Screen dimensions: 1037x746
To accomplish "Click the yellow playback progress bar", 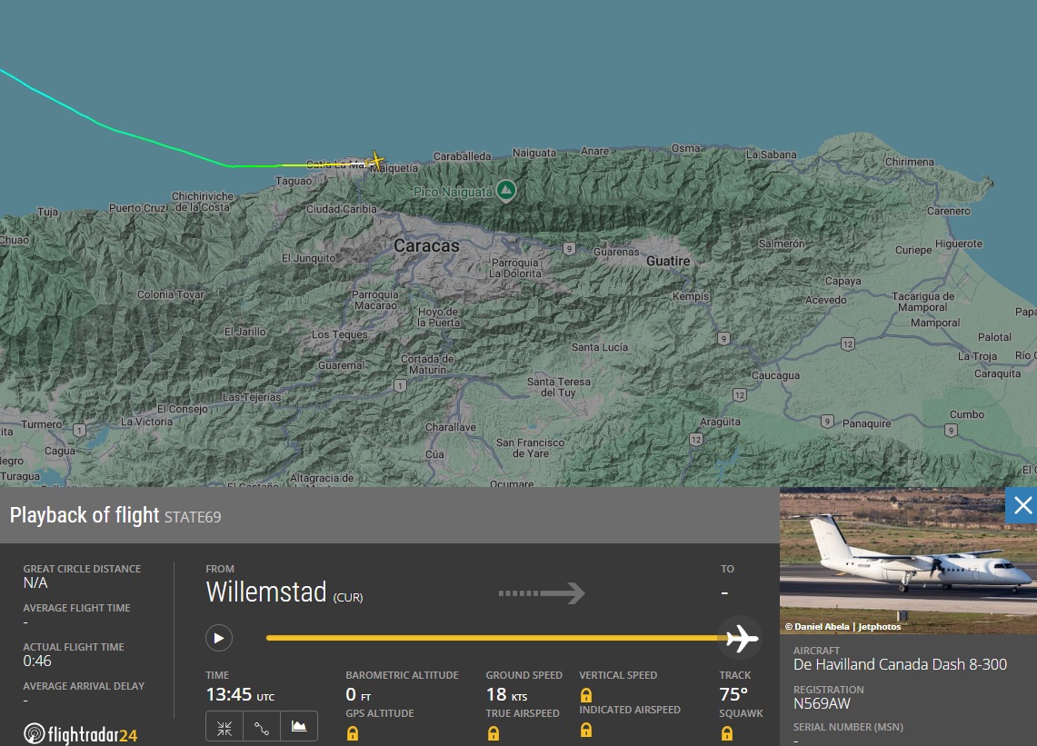I will tap(491, 638).
